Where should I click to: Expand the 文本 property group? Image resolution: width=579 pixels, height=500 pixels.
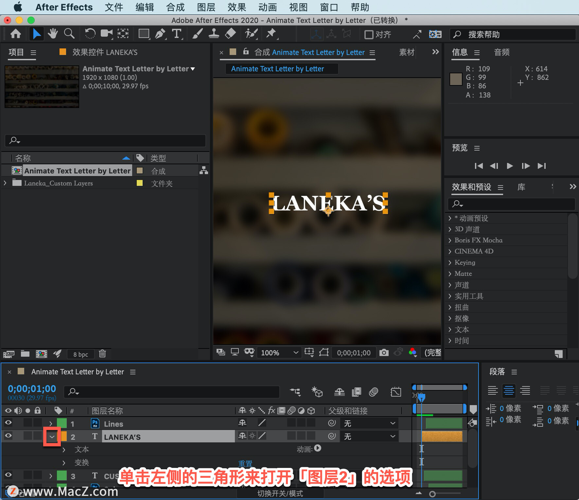click(64, 450)
